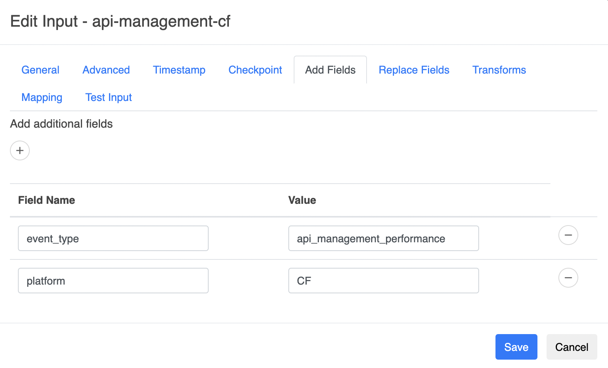Click the Field Name column header
608x368 pixels.
click(47, 200)
